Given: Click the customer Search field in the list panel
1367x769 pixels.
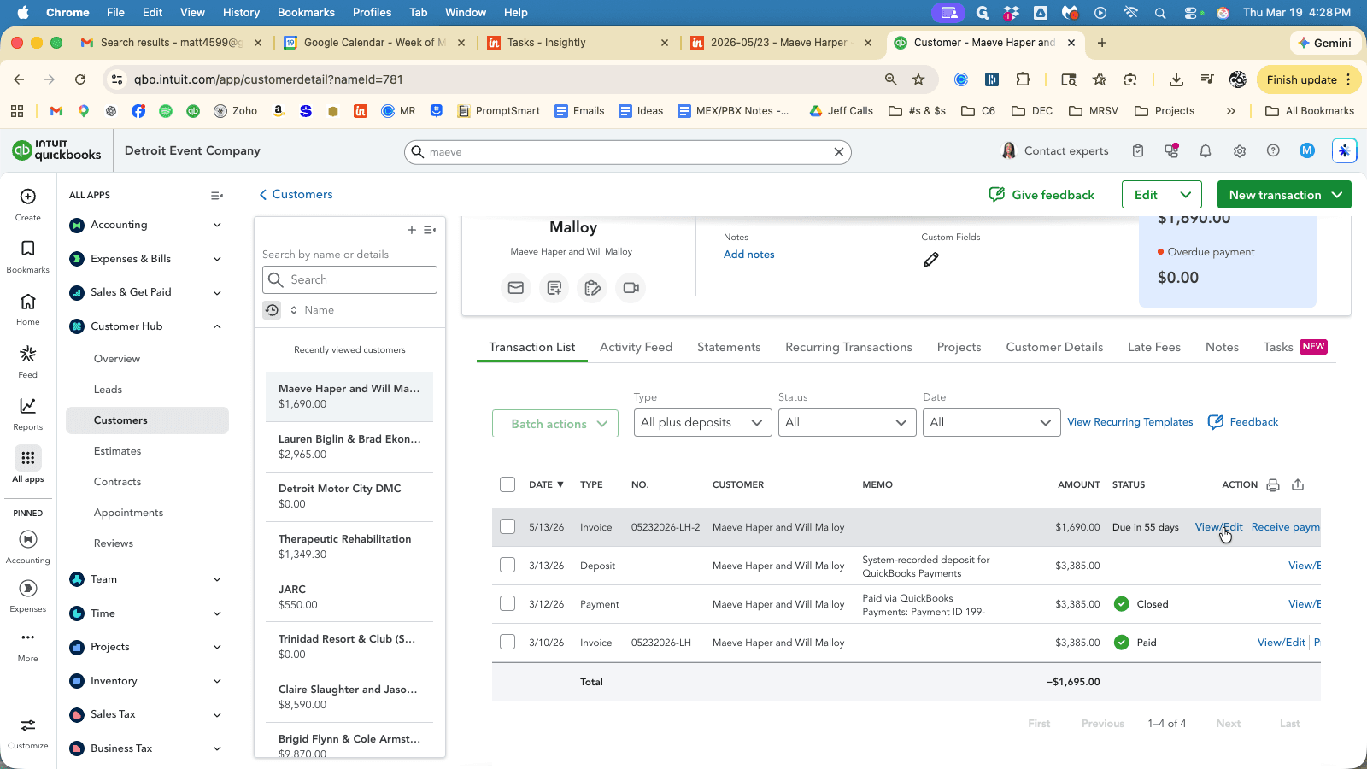Looking at the screenshot, I should coord(349,279).
